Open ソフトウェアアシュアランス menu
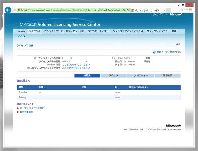The width and height of the screenshot is (198, 151). pos(128,31)
